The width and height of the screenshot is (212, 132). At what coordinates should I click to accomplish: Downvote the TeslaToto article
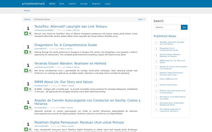(30, 33)
